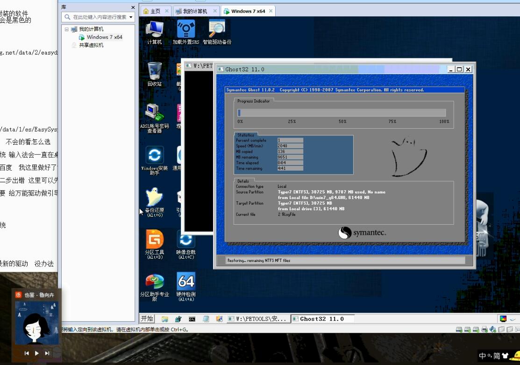Select 共享虚拟机 in library tree
The image size is (520, 365).
point(91,45)
